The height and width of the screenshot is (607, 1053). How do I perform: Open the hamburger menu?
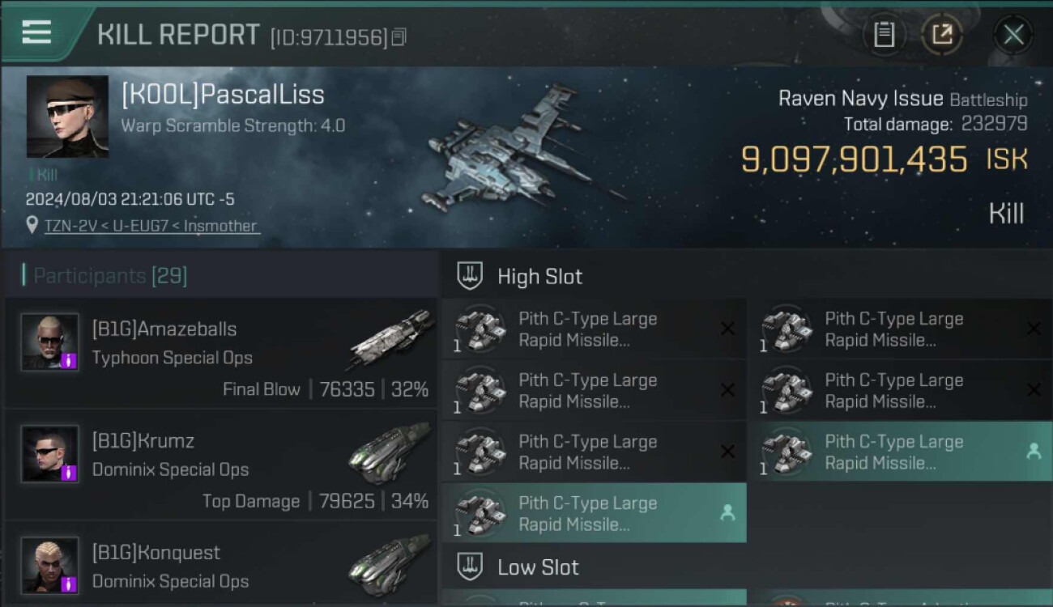tap(36, 32)
